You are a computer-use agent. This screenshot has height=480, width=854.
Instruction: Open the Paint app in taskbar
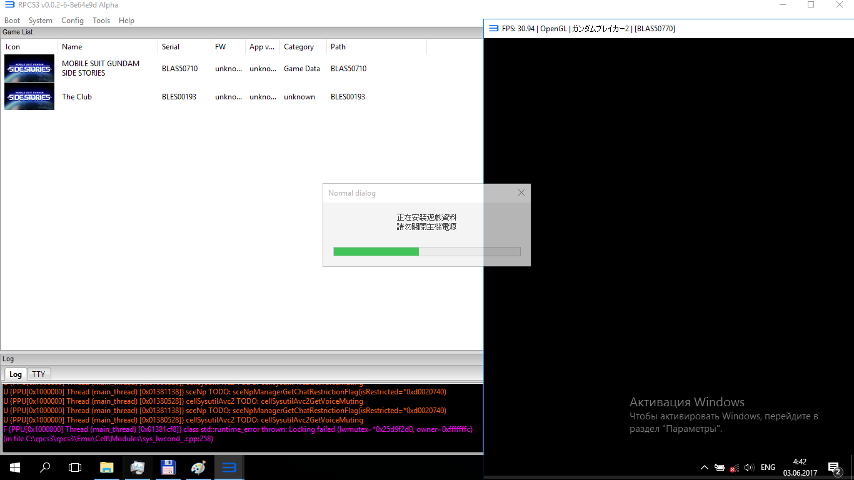coord(198,467)
